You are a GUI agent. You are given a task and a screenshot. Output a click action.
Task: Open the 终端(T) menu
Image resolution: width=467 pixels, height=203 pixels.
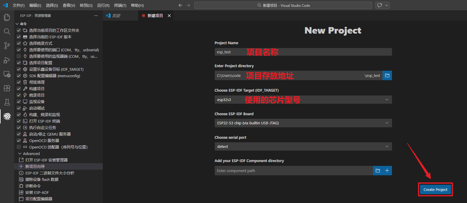pyautogui.click(x=120, y=5)
